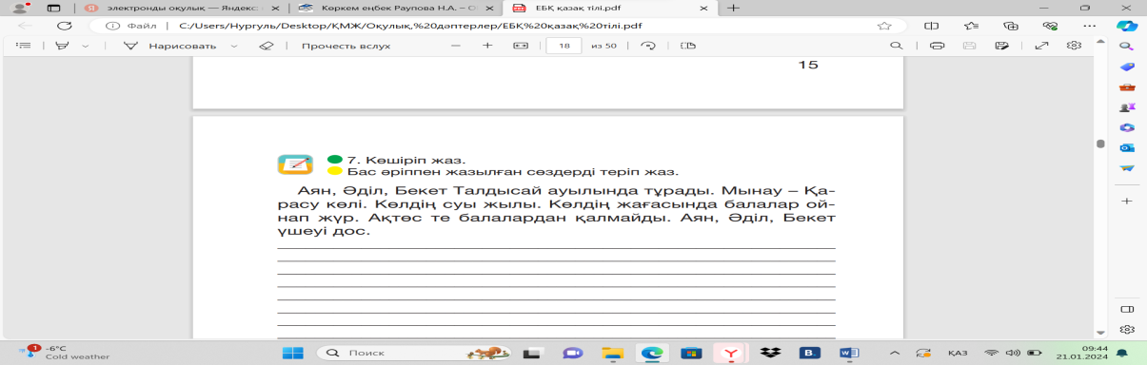Add a sidebar app with plus
This screenshot has height=365, width=1147.
click(1127, 202)
